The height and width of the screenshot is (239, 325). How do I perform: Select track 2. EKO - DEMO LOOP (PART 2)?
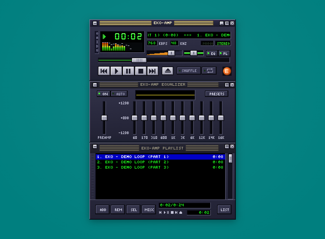[x=160, y=162]
